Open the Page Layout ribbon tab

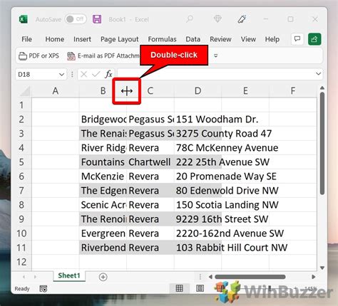(x=119, y=39)
